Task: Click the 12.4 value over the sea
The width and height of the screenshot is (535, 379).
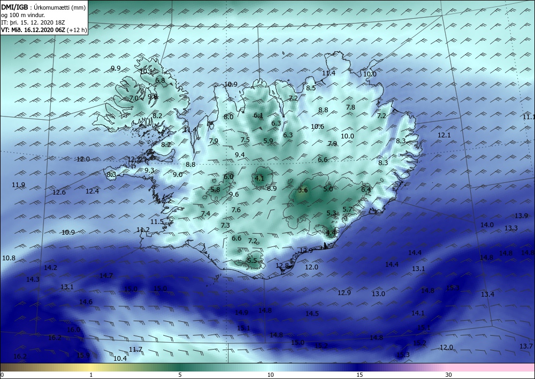Action: pyautogui.click(x=92, y=191)
